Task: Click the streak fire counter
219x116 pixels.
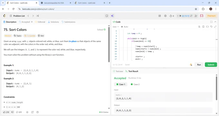Action: pos(172,16)
